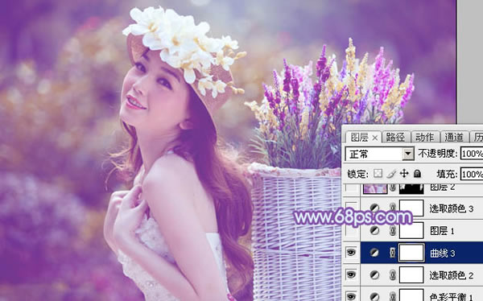483x301 pixels.
Task: Click adjustment icon of 曲线 3 layer
Action: [374, 253]
